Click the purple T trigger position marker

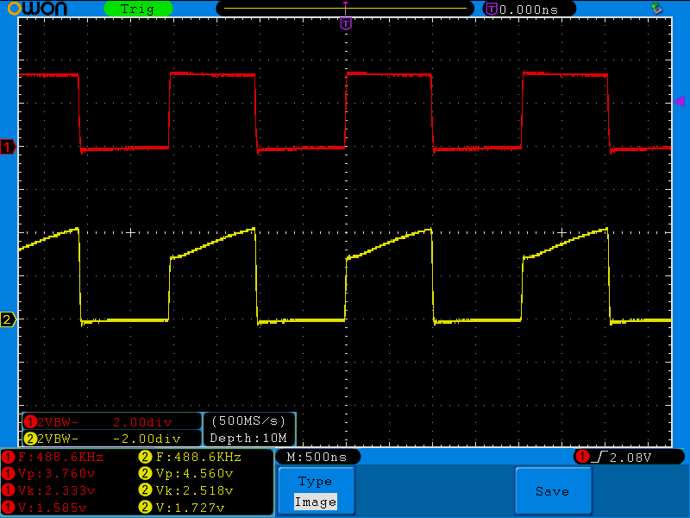point(346,23)
